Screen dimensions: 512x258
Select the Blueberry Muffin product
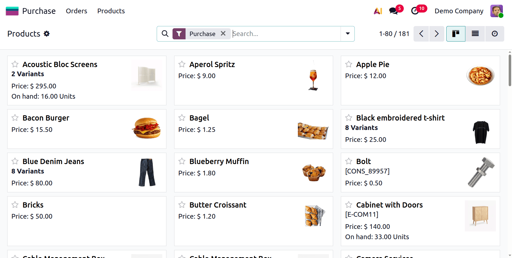[x=219, y=161]
